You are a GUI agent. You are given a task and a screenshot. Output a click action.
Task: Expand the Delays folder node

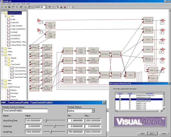tap(2, 51)
